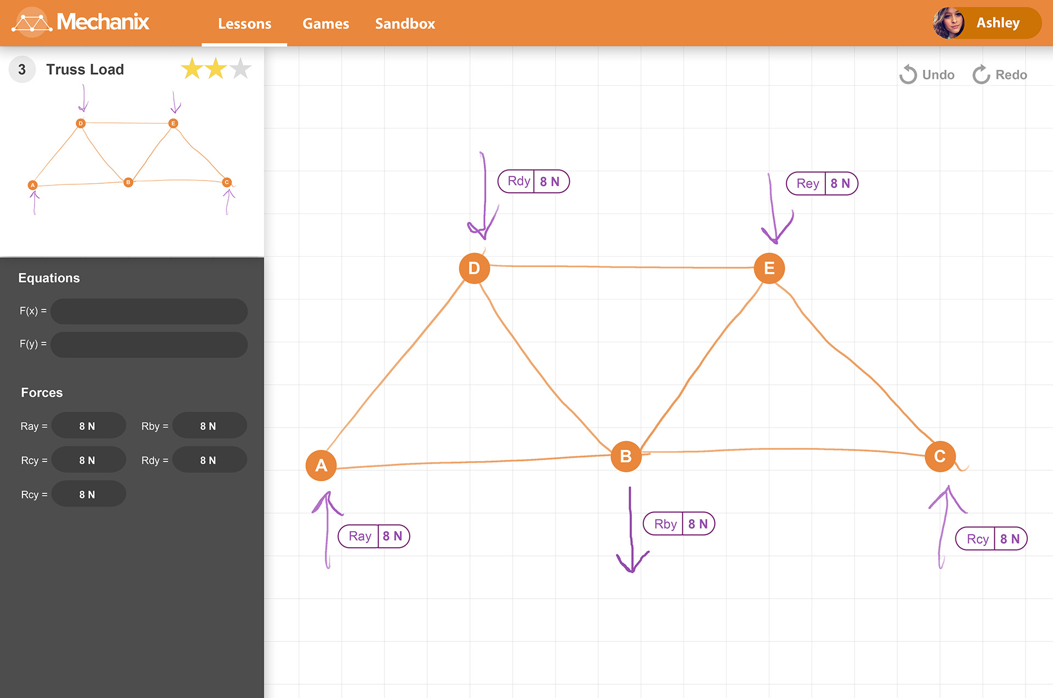This screenshot has height=698, width=1053.
Task: Open Ashley's profile avatar
Action: pyautogui.click(x=948, y=23)
